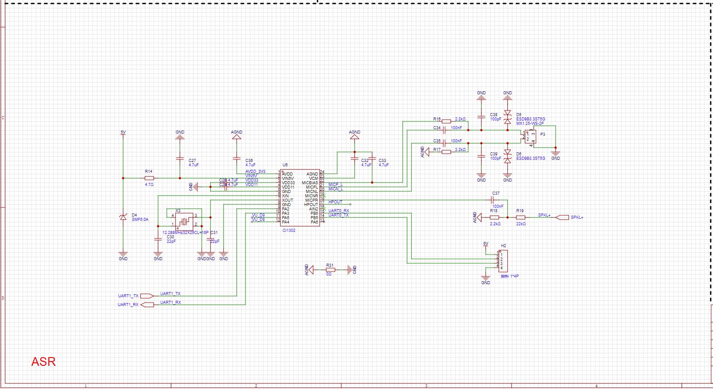This screenshot has height=389, width=713.
Task: Click the UART1_RX net port
Action: click(x=147, y=305)
